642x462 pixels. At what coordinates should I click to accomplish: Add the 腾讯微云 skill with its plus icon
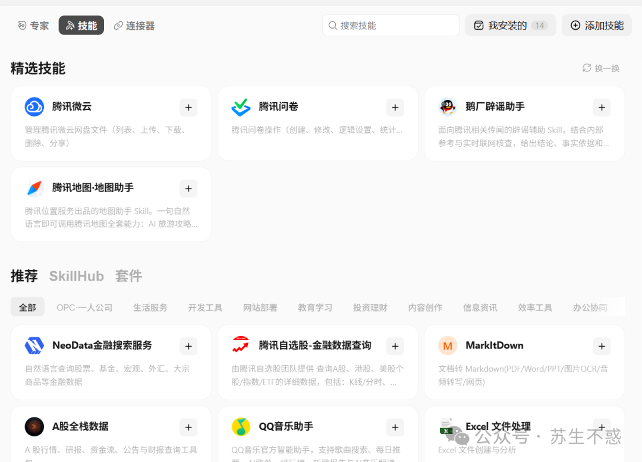[188, 107]
